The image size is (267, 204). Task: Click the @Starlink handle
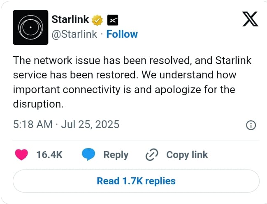pyautogui.click(x=74, y=34)
